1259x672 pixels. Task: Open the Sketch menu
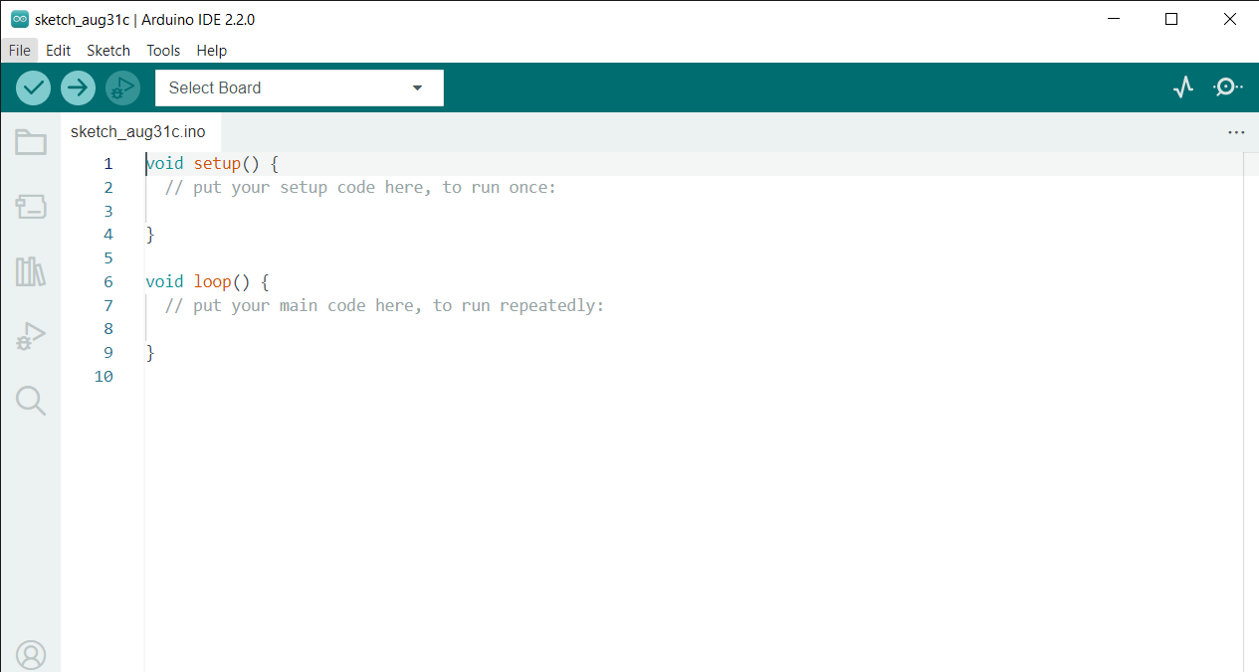click(107, 50)
